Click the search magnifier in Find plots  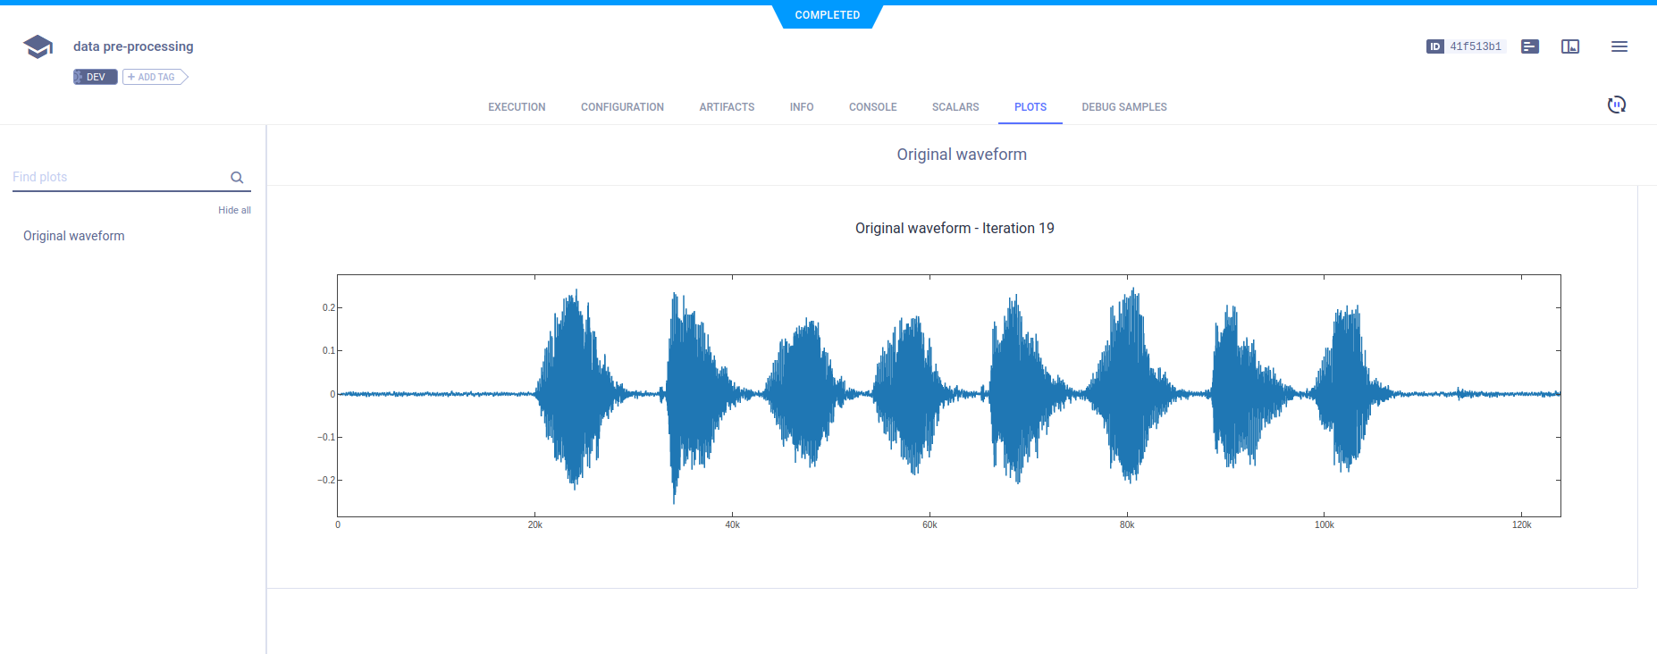[237, 178]
